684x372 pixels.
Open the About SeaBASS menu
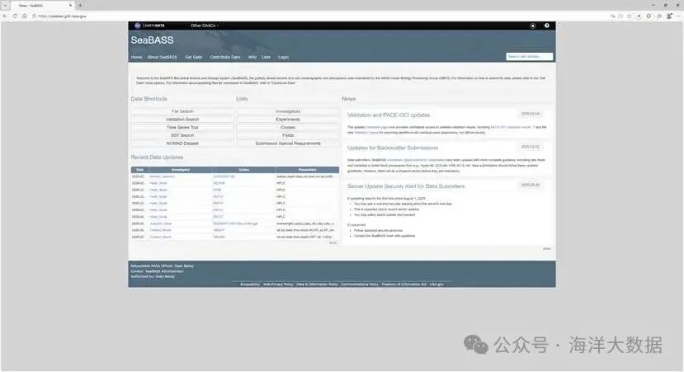162,57
